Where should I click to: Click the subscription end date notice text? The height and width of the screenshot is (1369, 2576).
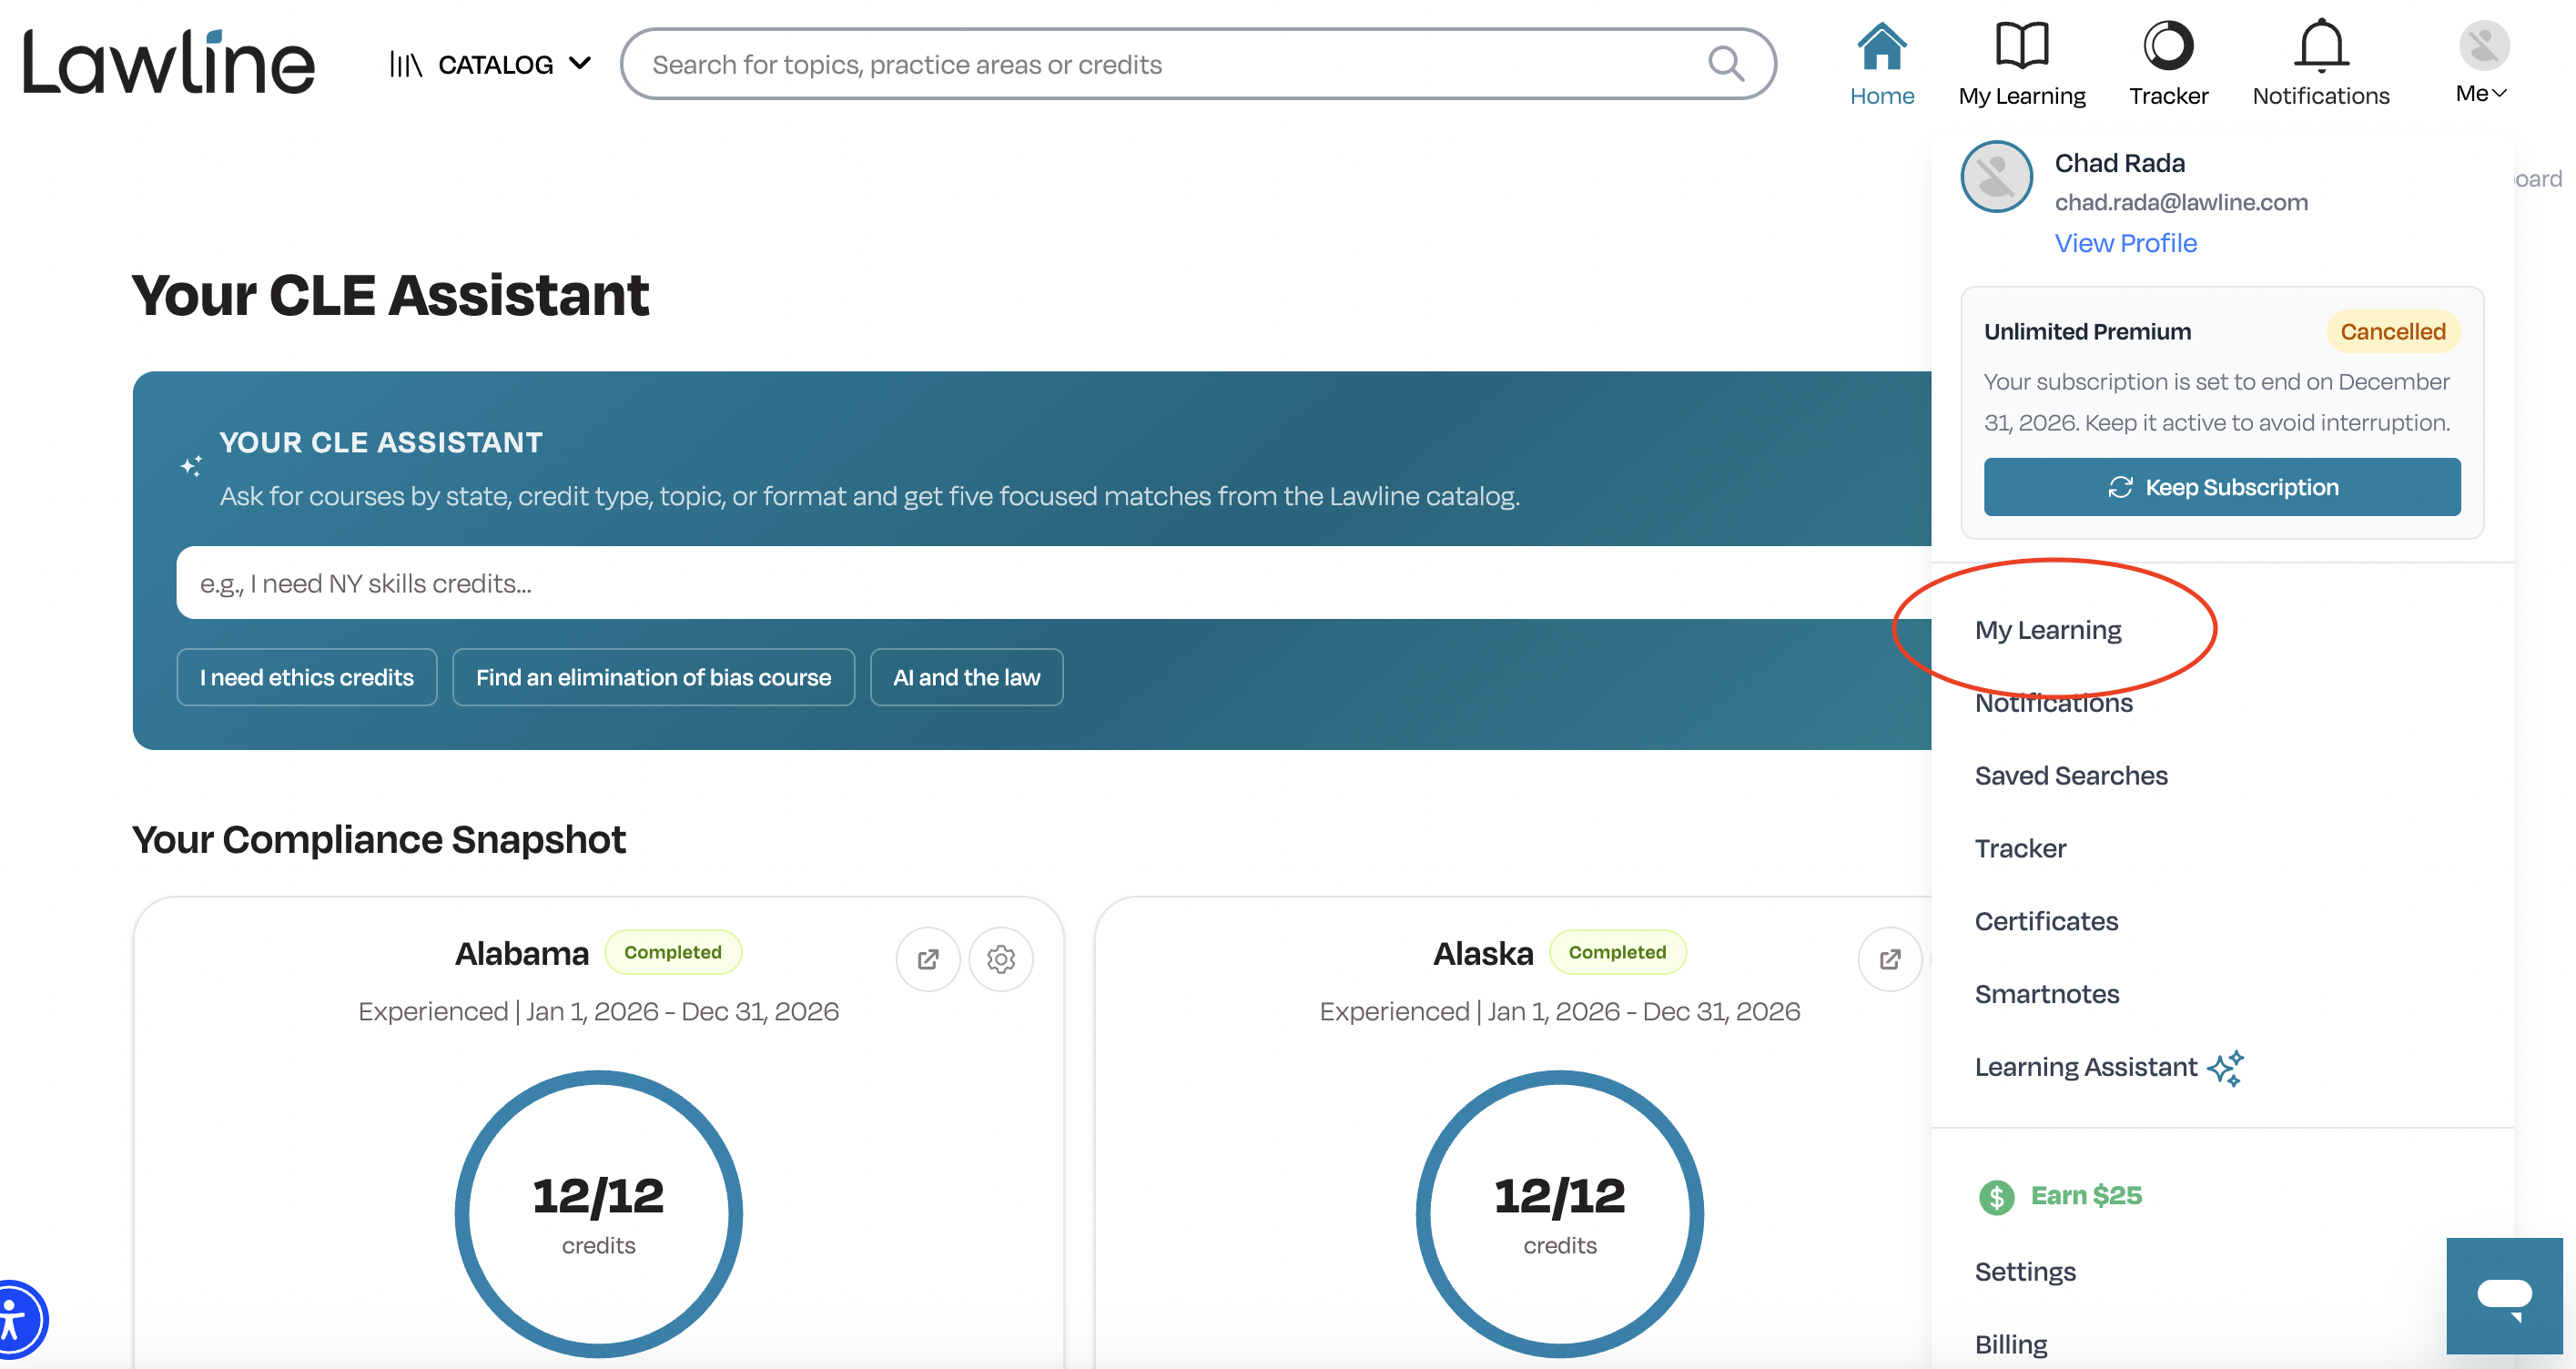pyautogui.click(x=2216, y=402)
